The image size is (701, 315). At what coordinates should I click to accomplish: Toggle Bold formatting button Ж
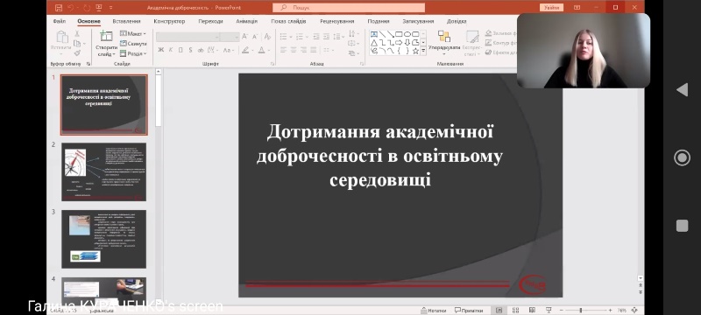click(161, 50)
